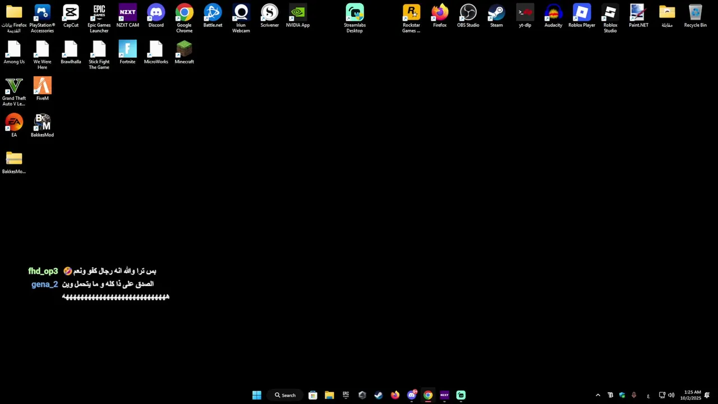This screenshot has width=718, height=404.
Task: Select the Firefox old data folder
Action: (x=14, y=19)
